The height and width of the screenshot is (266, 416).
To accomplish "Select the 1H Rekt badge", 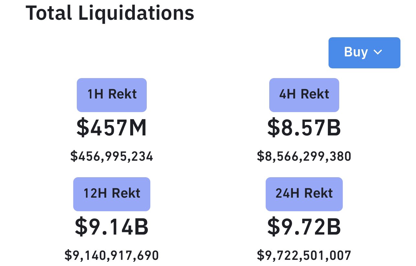I will point(112,95).
